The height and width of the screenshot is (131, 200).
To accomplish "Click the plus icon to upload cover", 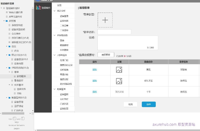I will click(105, 20).
